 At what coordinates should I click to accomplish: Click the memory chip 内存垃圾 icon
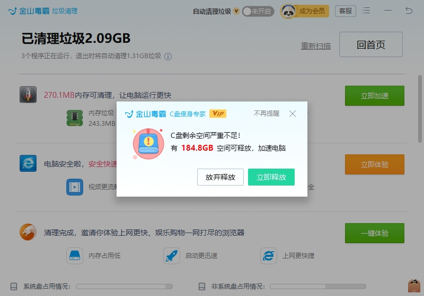[x=75, y=118]
